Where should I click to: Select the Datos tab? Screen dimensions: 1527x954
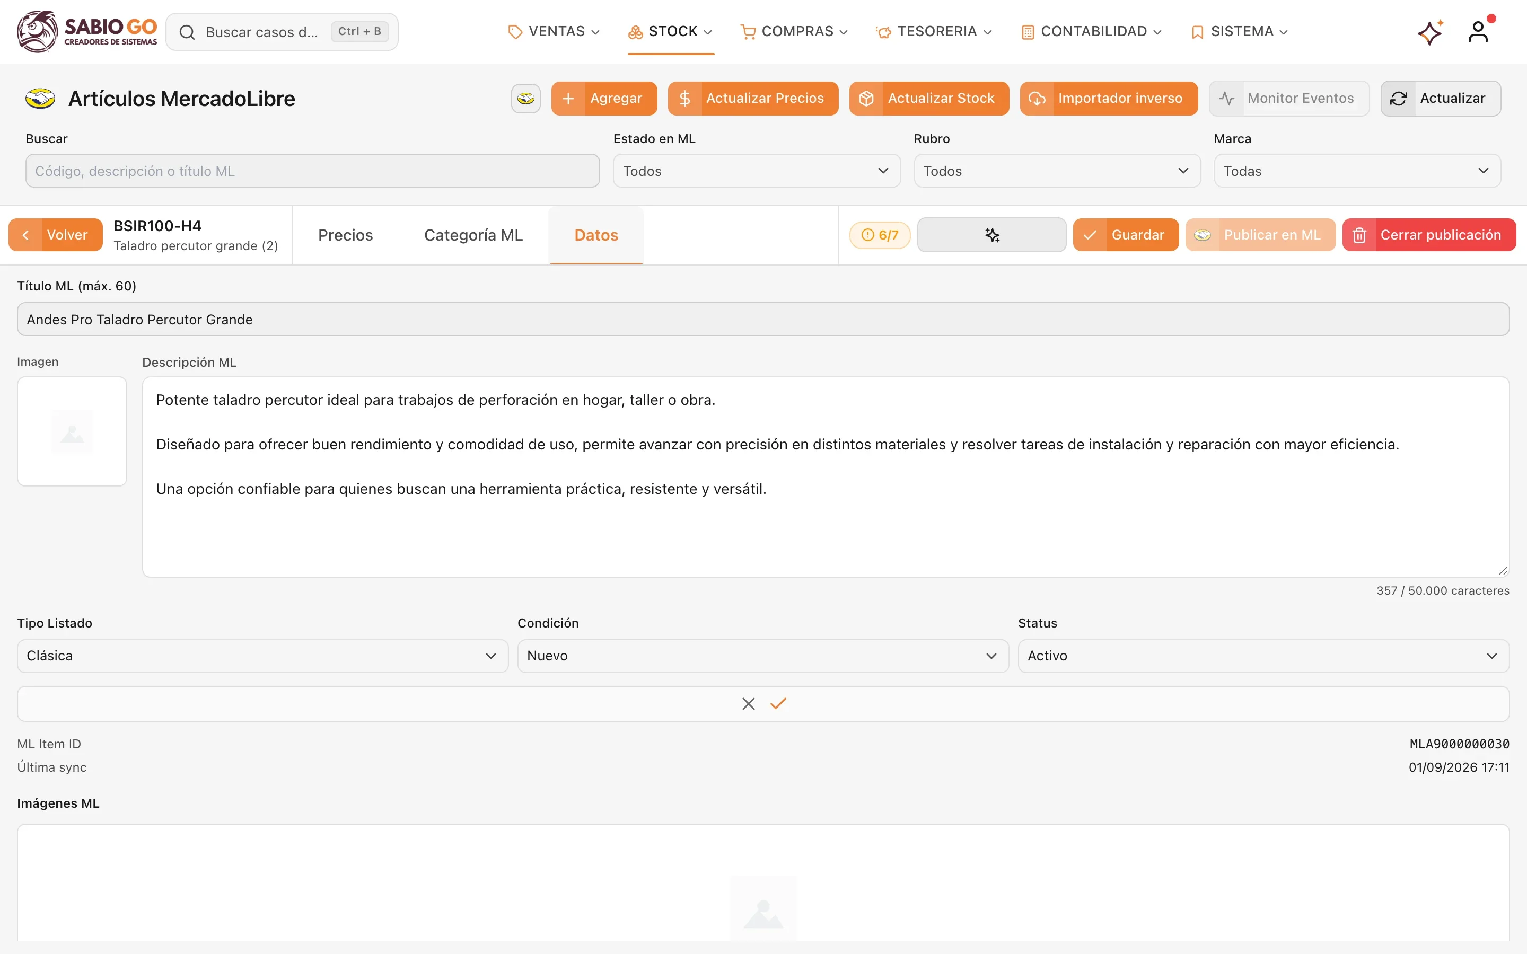595,235
